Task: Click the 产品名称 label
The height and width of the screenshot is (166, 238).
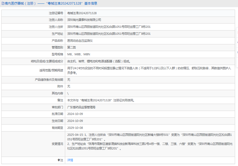Action: click(x=57, y=41)
